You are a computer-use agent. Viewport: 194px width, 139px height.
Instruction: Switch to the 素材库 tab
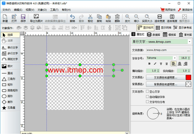(184, 34)
